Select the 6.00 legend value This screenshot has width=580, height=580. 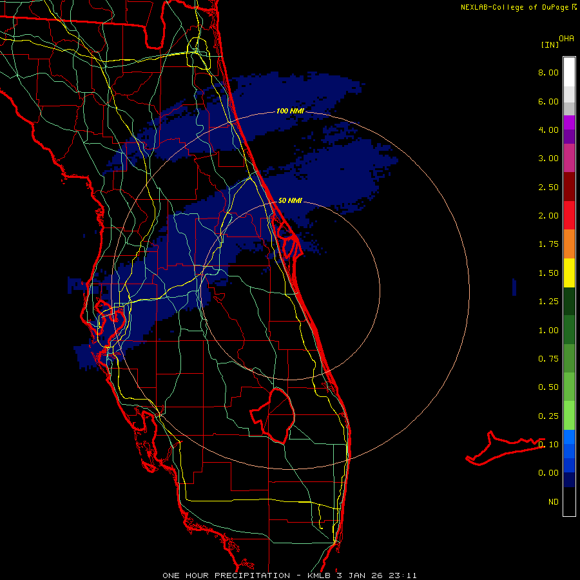click(x=548, y=101)
